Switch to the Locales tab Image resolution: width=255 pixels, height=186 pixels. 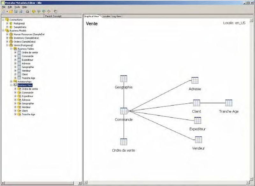106,16
